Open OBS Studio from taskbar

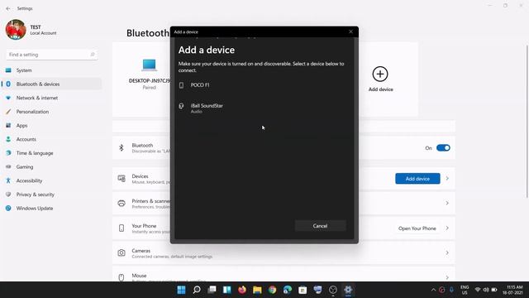coord(333,290)
